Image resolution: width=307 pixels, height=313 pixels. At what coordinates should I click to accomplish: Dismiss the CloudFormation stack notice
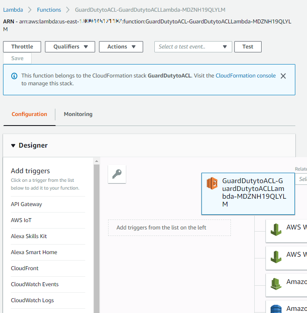(283, 76)
